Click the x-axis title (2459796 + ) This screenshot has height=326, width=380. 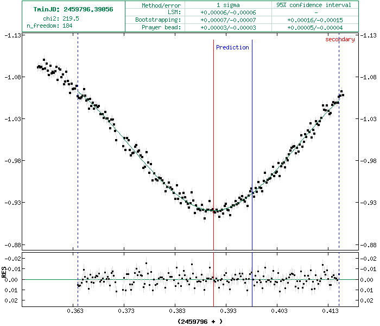[200, 321]
